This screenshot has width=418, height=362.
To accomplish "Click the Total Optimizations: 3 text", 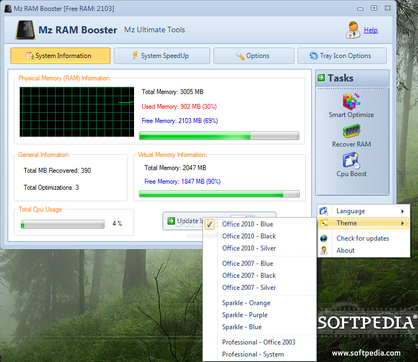I will pos(51,188).
